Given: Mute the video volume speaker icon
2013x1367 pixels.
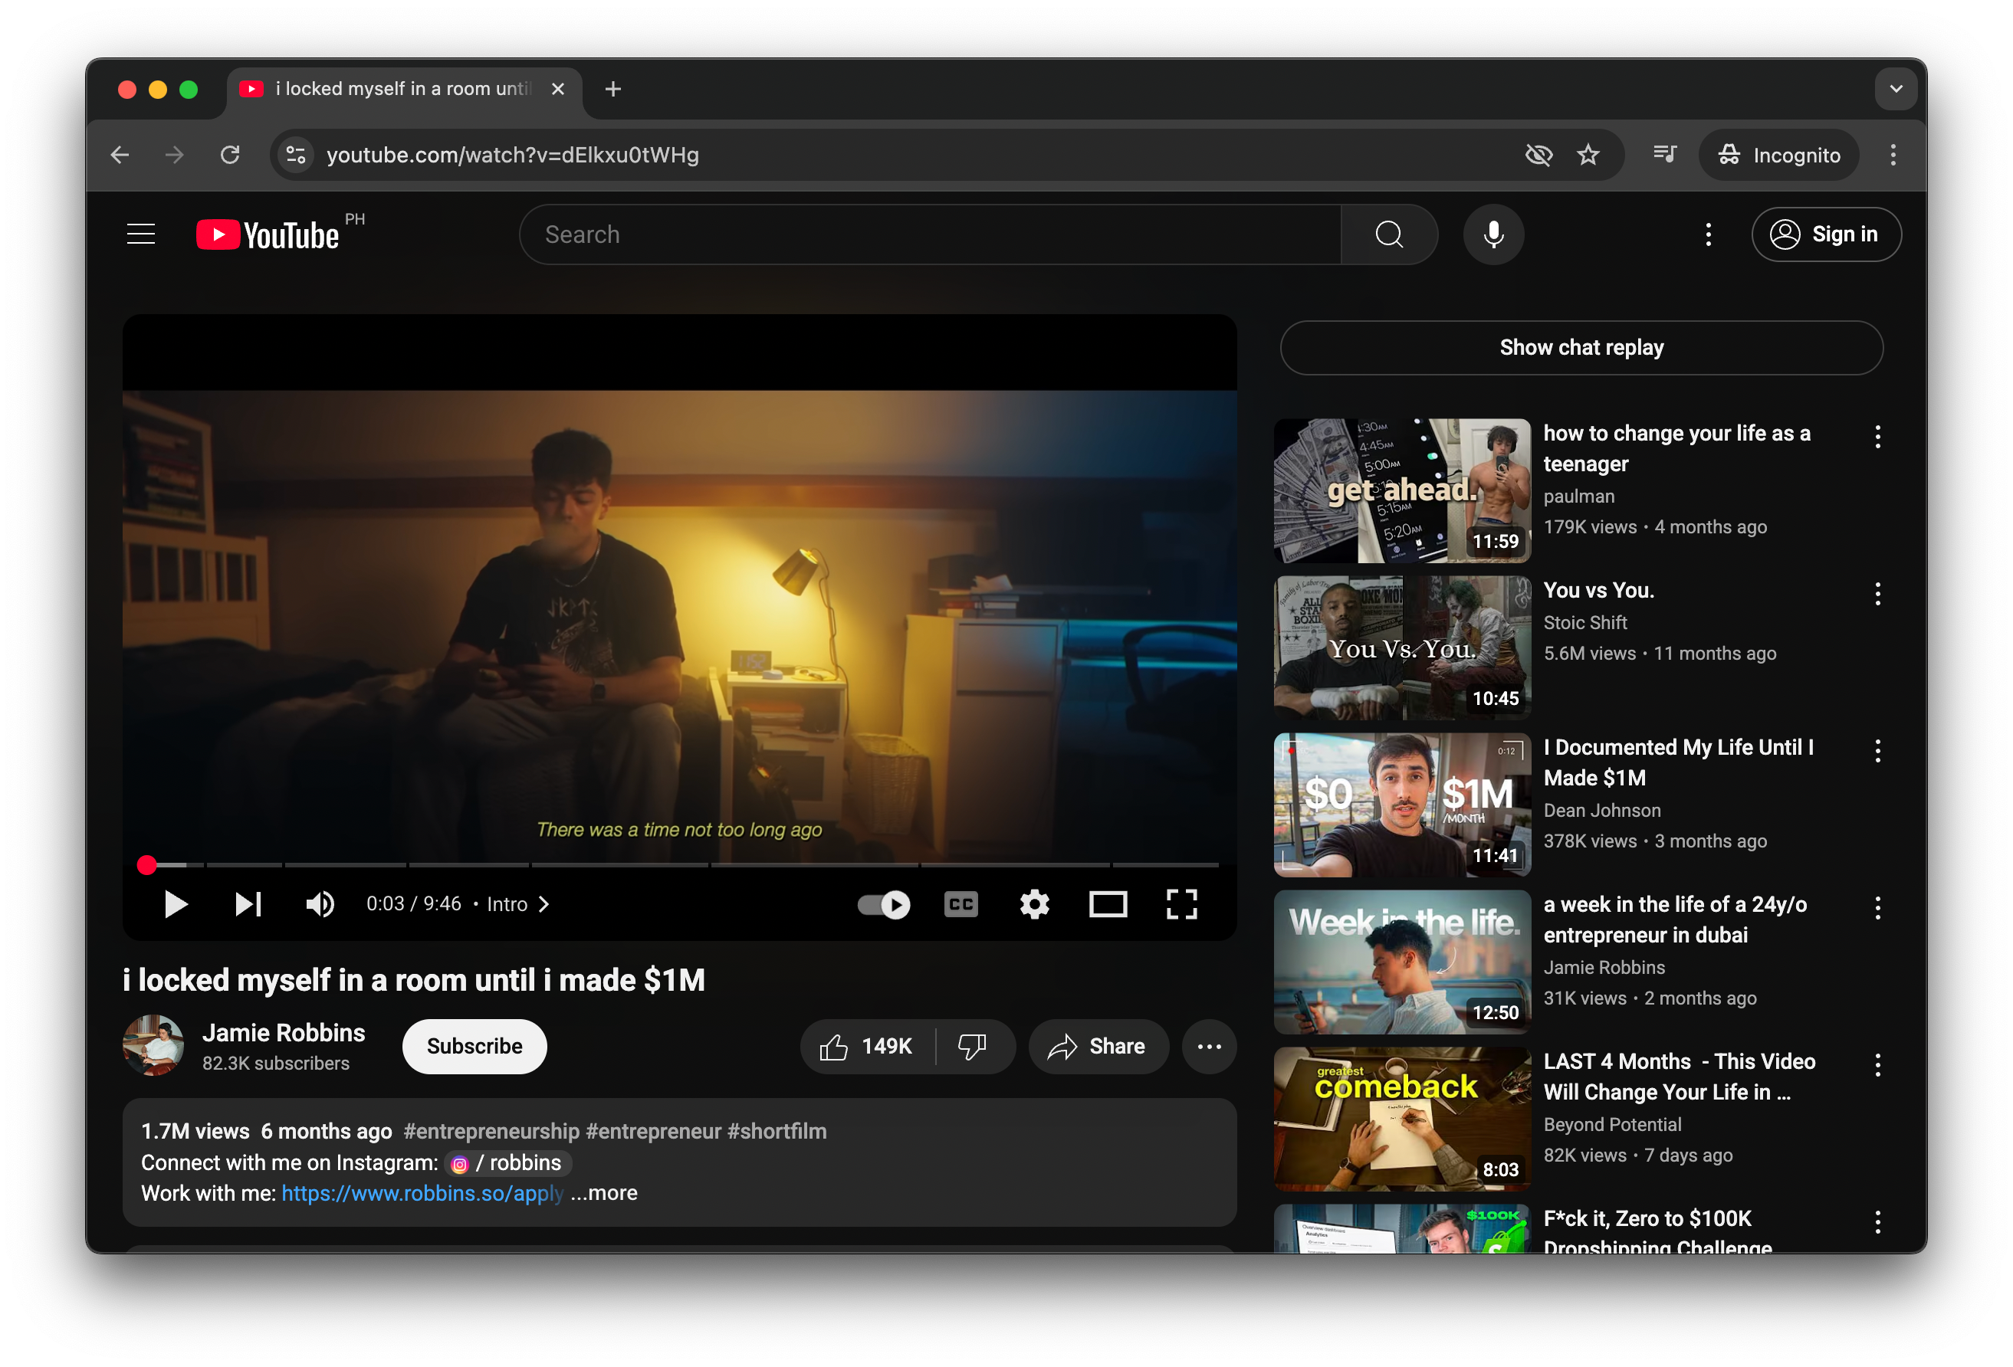Looking at the screenshot, I should pyautogui.click(x=320, y=904).
